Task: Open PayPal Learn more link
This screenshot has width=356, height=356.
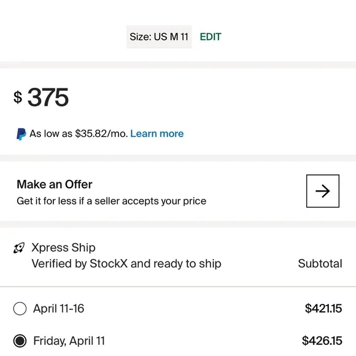Action: [x=157, y=134]
